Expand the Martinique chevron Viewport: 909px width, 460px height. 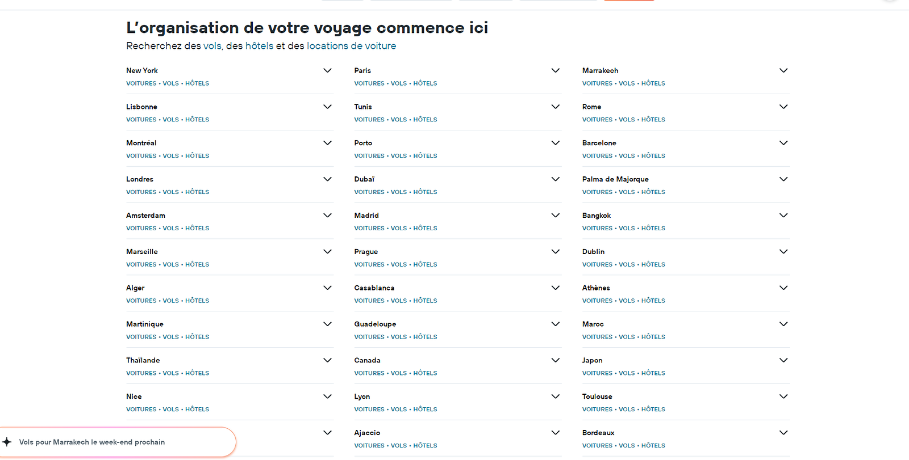tap(328, 324)
